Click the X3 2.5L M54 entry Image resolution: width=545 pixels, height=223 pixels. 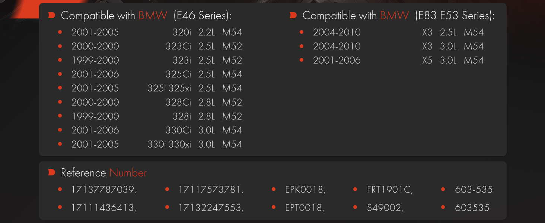point(453,32)
